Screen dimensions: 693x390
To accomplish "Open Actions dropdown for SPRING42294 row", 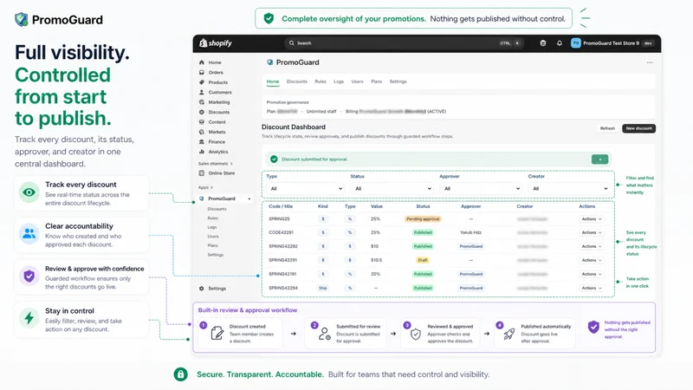I will [592, 288].
